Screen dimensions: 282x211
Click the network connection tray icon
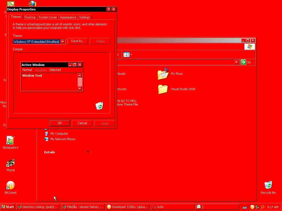[257, 207]
